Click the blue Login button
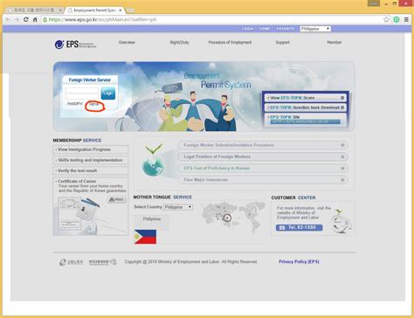This screenshot has height=318, width=414. pyautogui.click(x=108, y=93)
